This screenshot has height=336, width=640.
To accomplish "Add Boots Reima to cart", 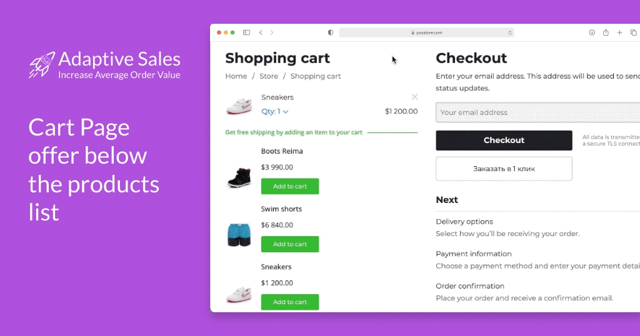I will (290, 186).
